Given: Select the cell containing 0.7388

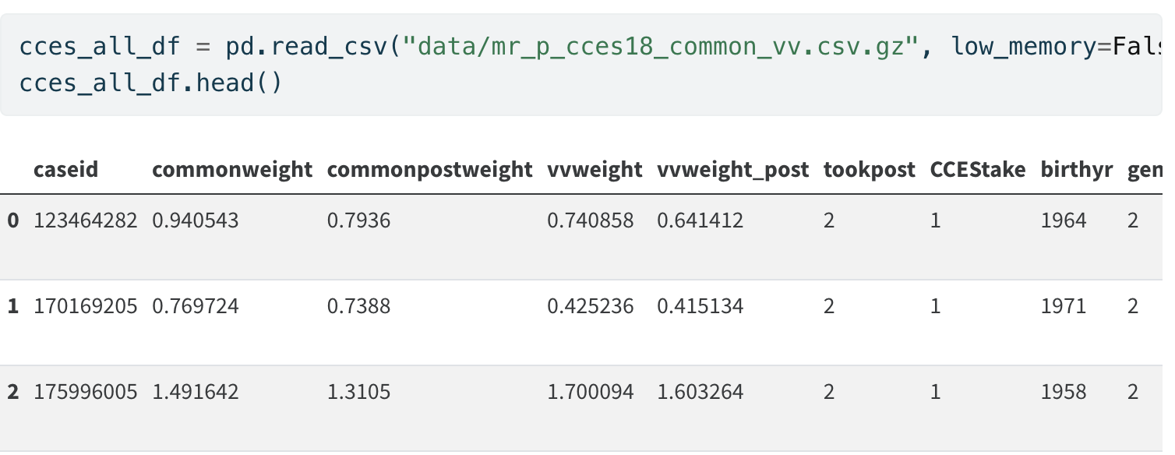Looking at the screenshot, I should [358, 306].
